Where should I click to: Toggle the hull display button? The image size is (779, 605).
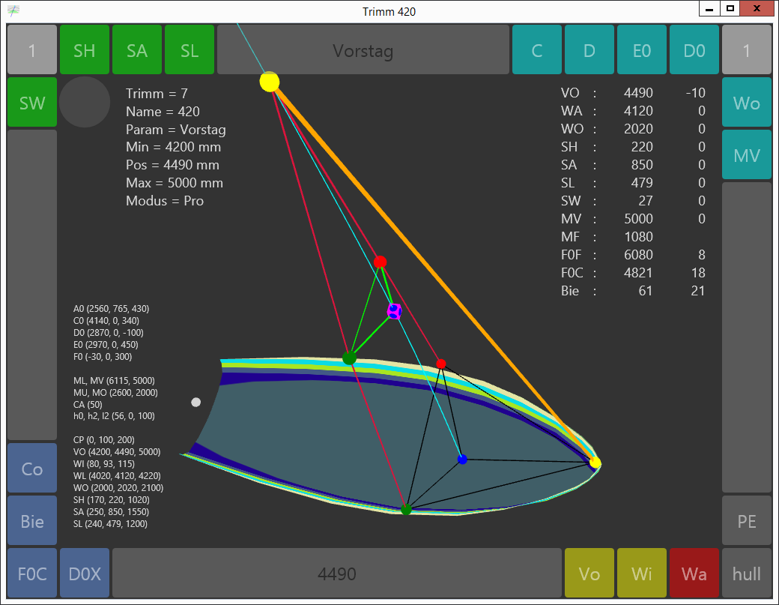747,574
